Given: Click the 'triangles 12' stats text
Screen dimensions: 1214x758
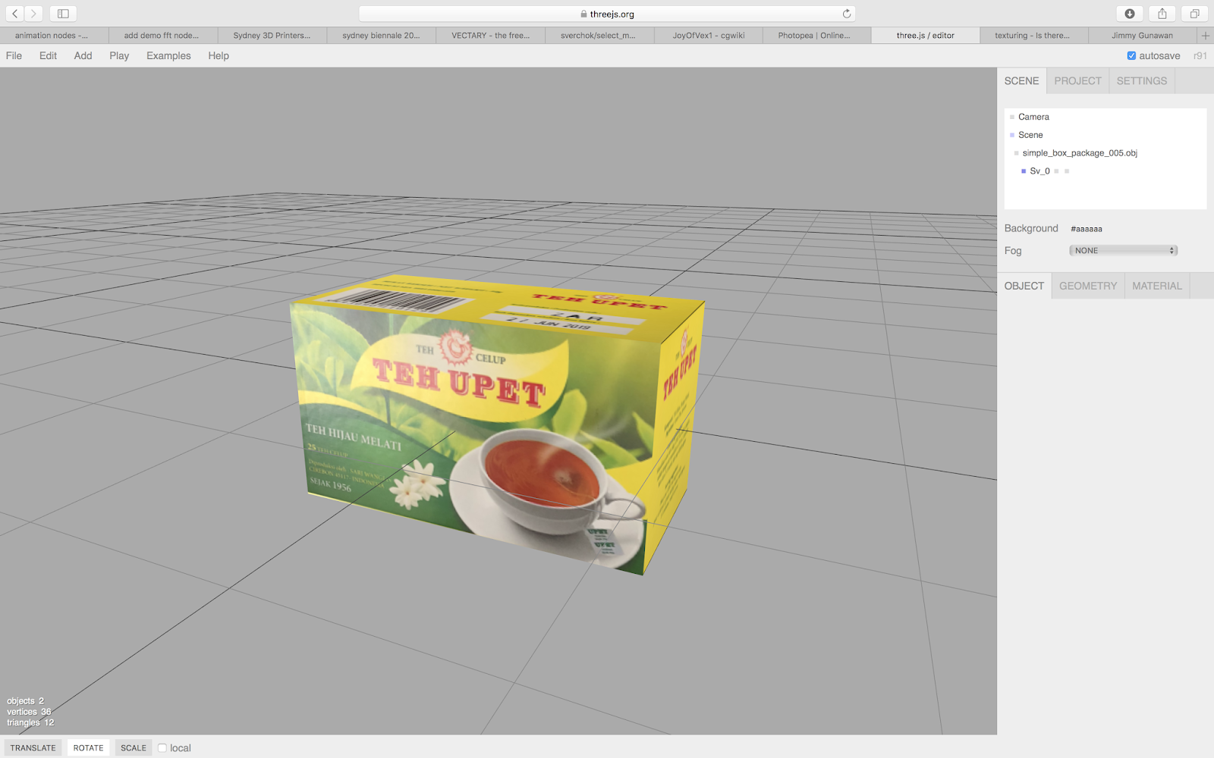Looking at the screenshot, I should 30,722.
